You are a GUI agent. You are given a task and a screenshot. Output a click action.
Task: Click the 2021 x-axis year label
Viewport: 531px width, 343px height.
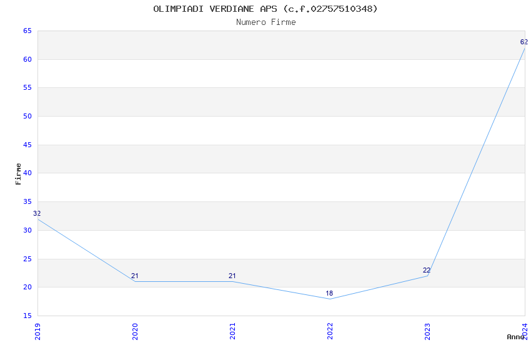tap(232, 332)
